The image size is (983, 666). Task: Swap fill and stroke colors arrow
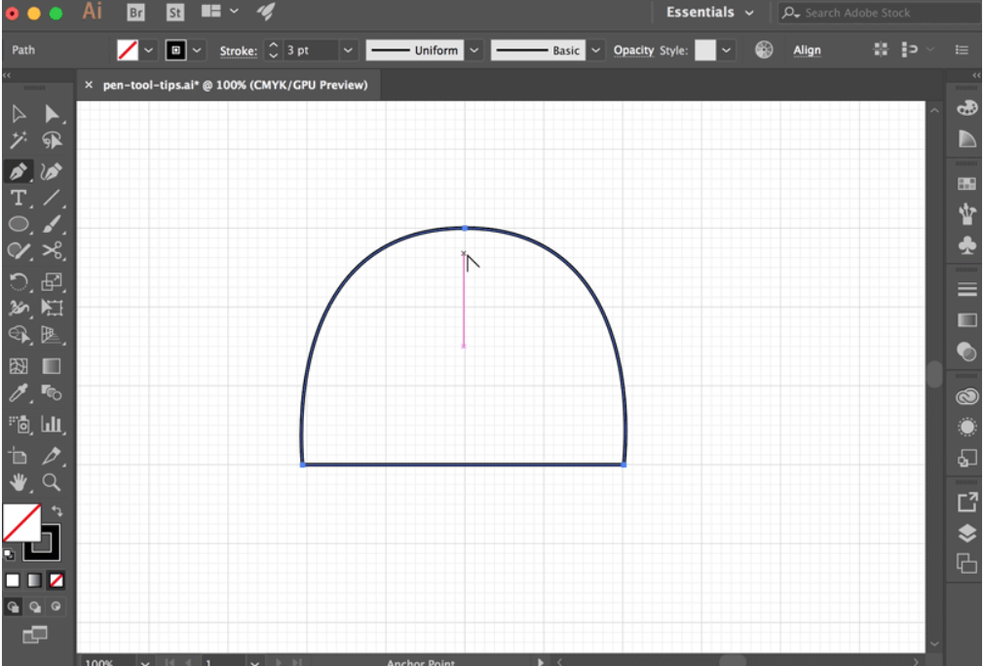[x=57, y=510]
